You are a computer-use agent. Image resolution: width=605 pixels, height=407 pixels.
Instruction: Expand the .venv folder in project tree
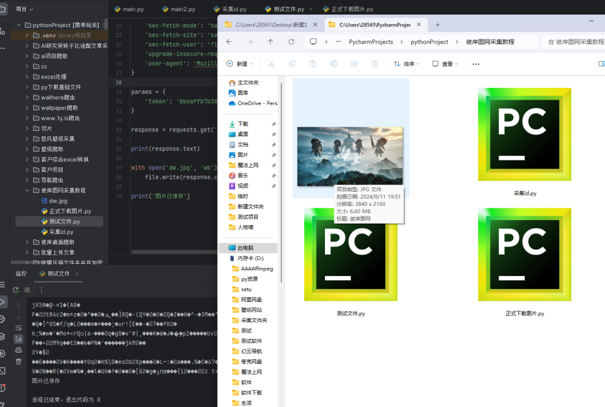[x=27, y=35]
